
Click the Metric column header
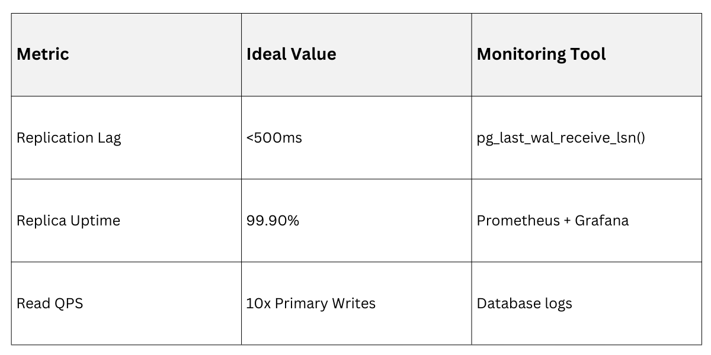[x=43, y=54]
